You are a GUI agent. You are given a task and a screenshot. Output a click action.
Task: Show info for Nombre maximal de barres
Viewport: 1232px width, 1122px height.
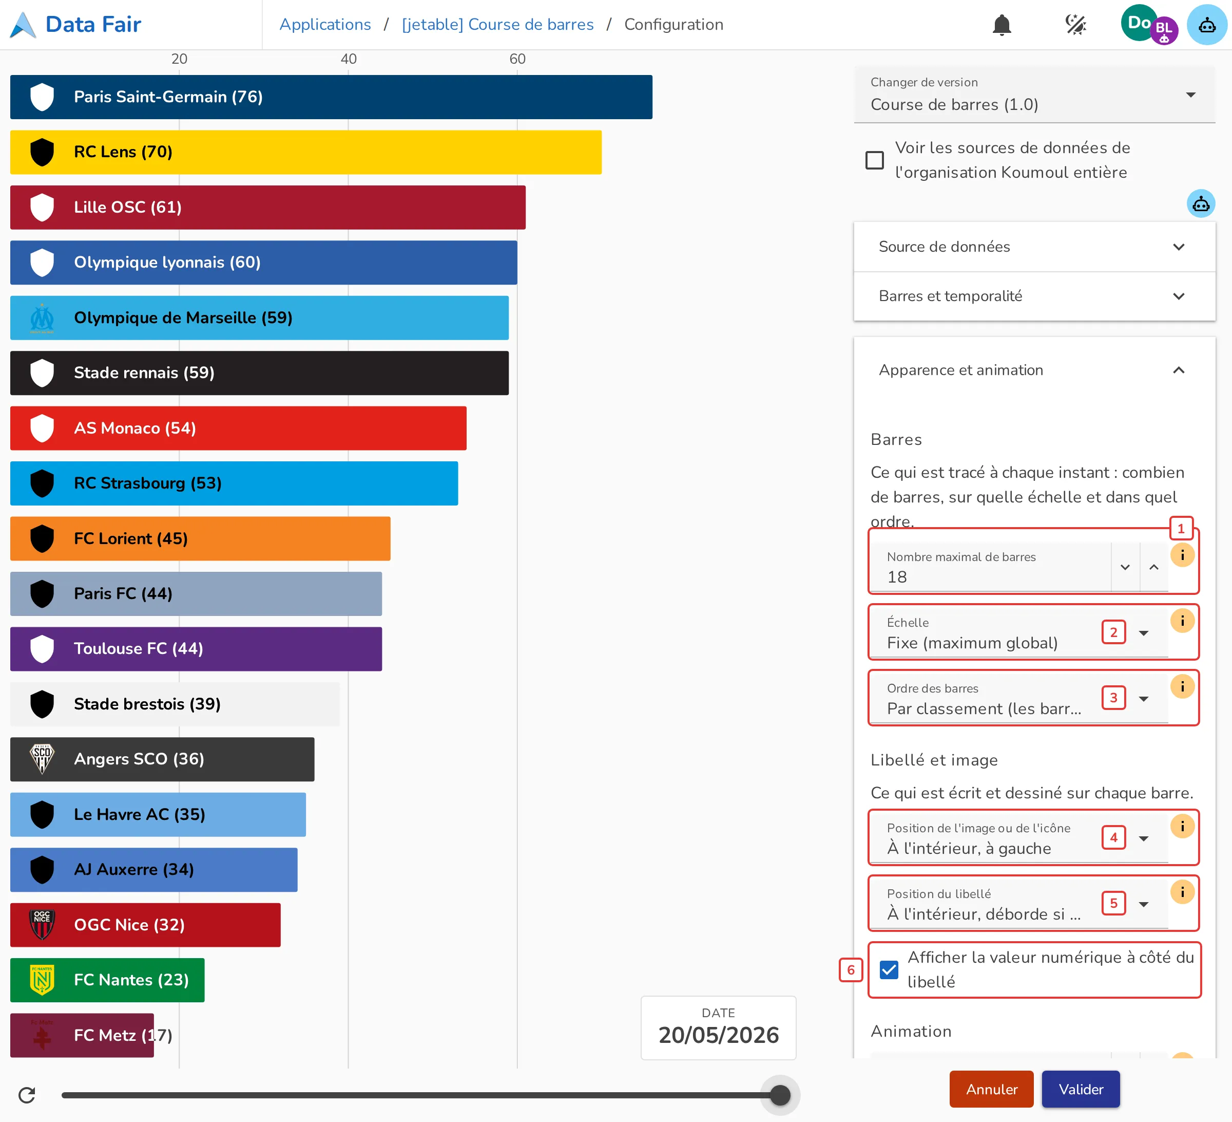pos(1182,555)
